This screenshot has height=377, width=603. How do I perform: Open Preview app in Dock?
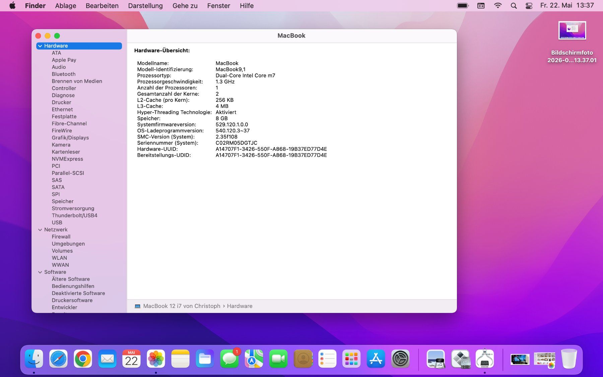point(436,359)
